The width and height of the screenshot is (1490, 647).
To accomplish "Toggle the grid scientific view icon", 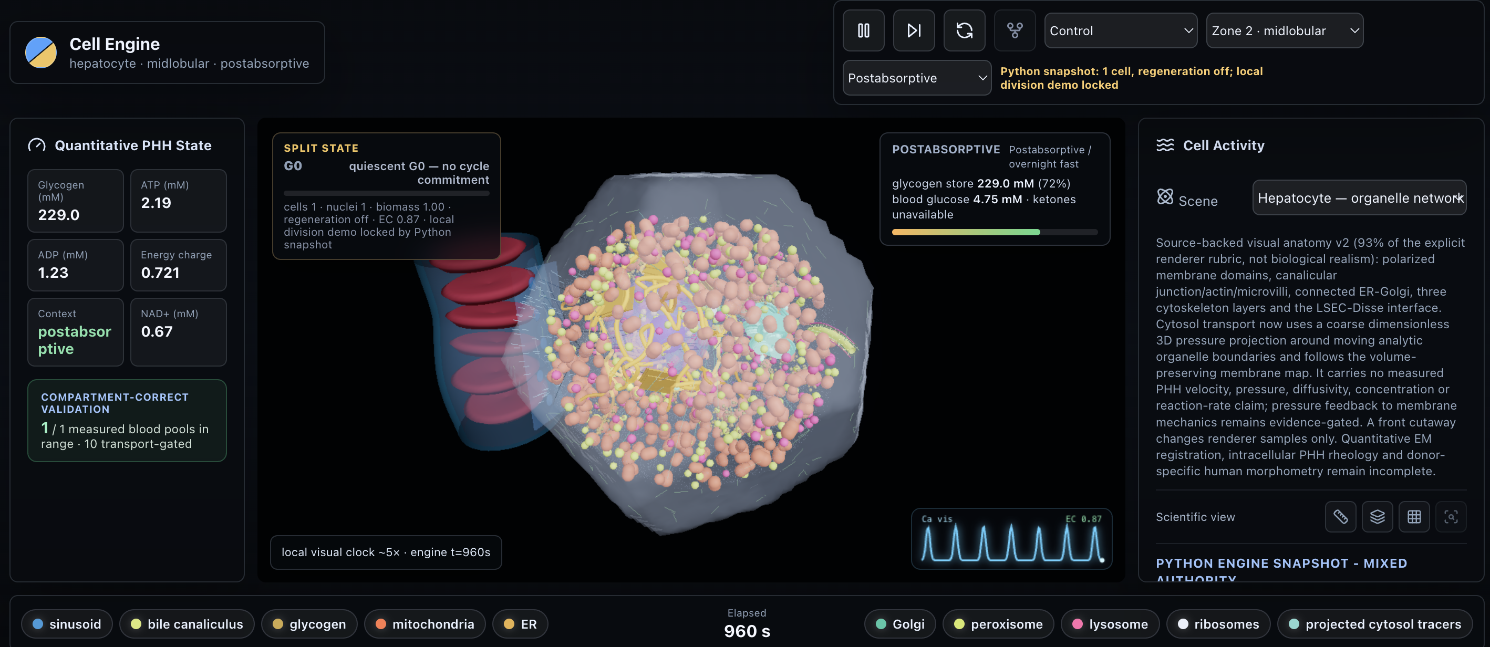I will [x=1414, y=517].
